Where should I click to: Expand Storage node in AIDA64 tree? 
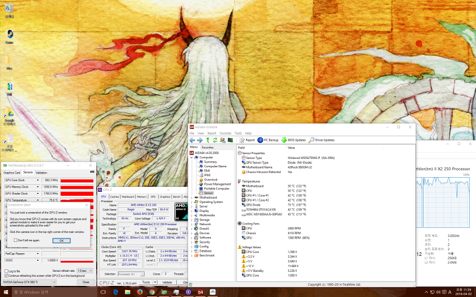(x=192, y=220)
